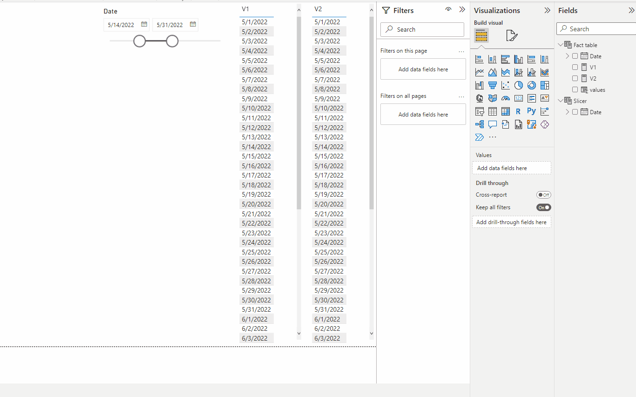Collapse the Slicer table group
This screenshot has width=636, height=397.
560,101
